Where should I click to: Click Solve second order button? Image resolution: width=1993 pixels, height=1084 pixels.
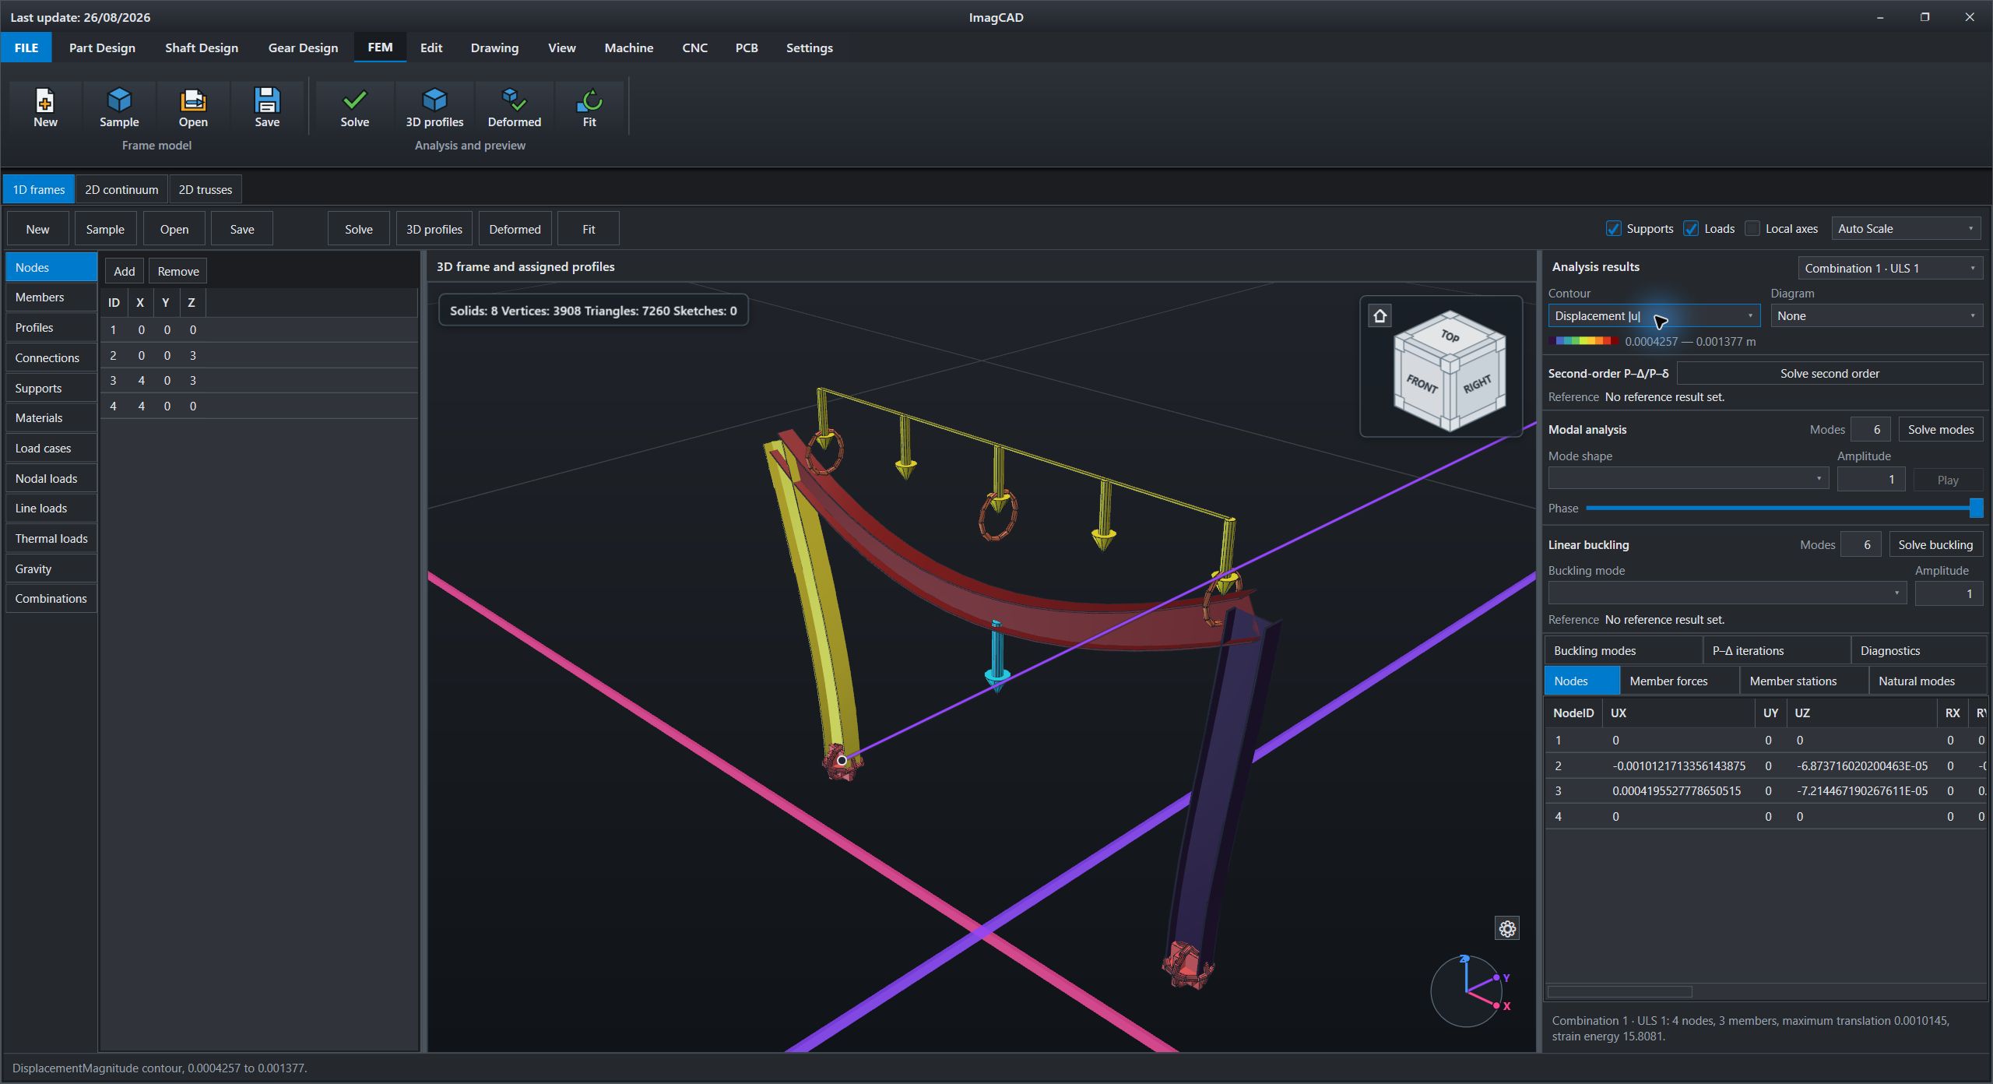[1830, 373]
